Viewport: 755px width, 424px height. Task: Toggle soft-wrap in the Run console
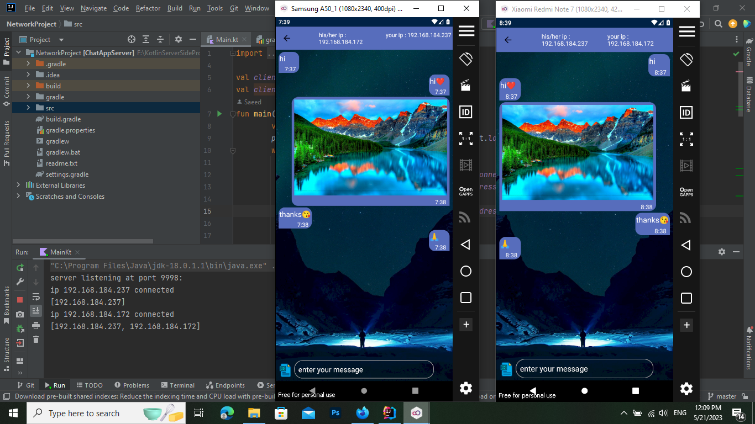(x=36, y=297)
